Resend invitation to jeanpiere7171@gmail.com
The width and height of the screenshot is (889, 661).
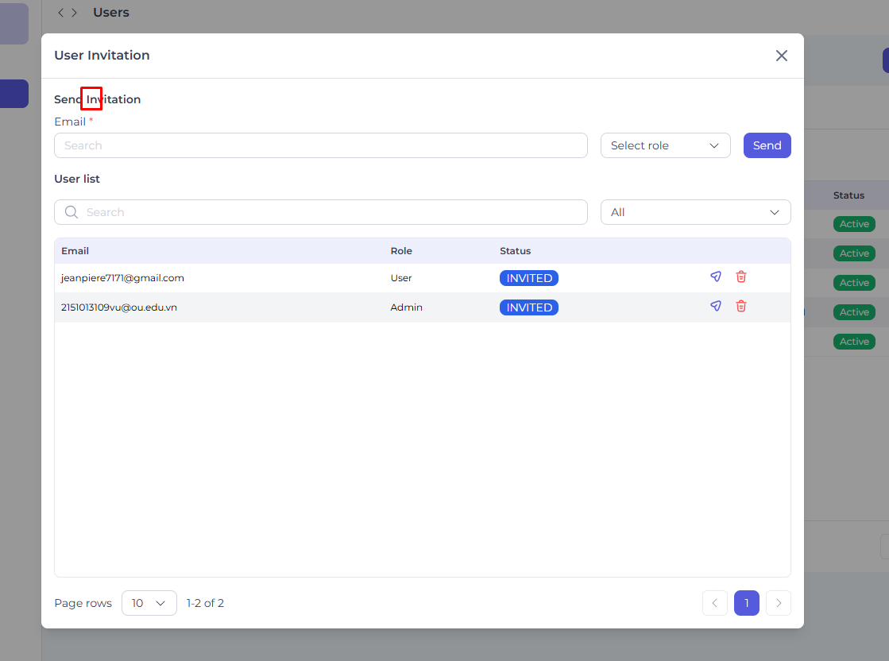(x=716, y=276)
